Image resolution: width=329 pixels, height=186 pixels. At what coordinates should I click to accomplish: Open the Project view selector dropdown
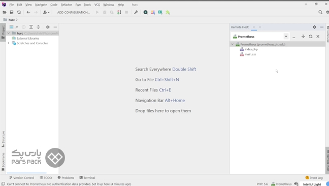(14, 27)
